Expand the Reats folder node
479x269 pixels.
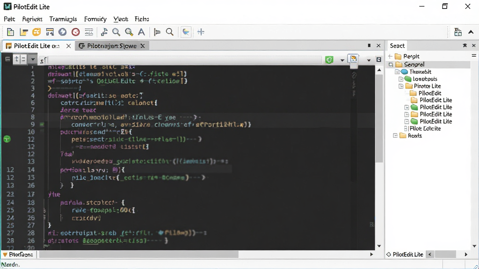(395, 135)
